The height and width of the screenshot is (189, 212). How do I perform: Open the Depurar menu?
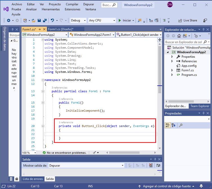[89, 4]
